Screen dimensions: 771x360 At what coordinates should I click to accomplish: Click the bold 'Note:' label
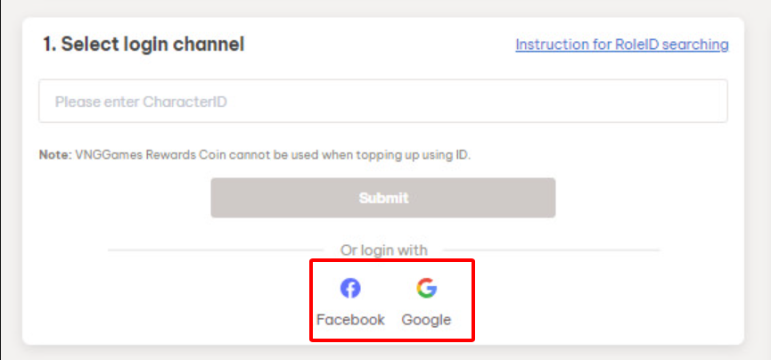click(x=54, y=154)
